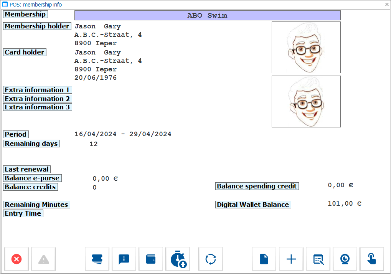
Task: Click the touch hand pointer button
Action: pos(372,259)
